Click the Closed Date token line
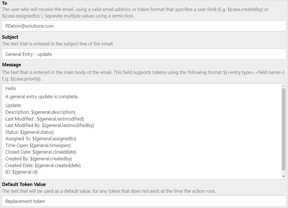 click(41, 152)
